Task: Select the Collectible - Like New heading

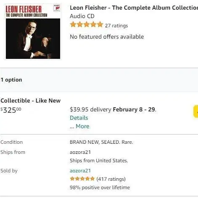Action: [31, 100]
